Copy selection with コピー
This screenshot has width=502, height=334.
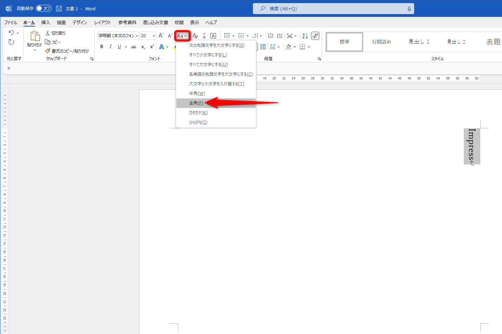pos(53,42)
